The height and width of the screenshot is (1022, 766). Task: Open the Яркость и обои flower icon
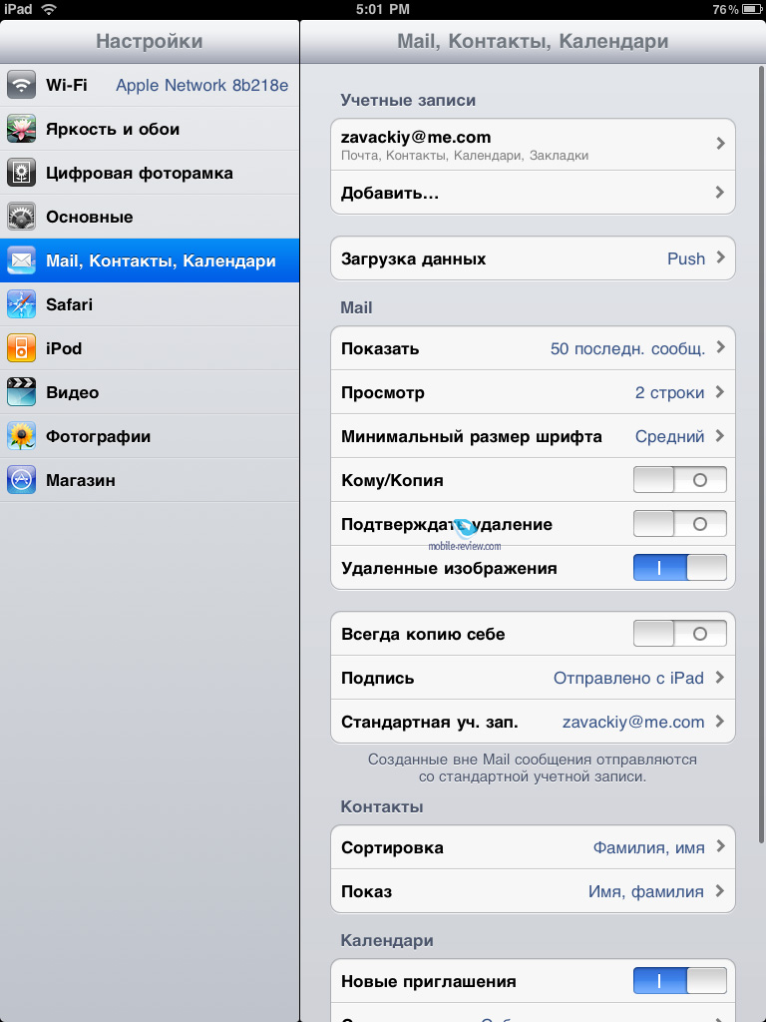pyautogui.click(x=22, y=129)
